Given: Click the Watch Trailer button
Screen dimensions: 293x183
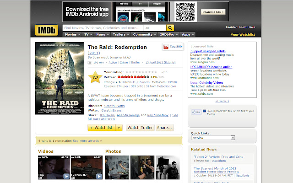Looking at the screenshot, I should (140, 128).
